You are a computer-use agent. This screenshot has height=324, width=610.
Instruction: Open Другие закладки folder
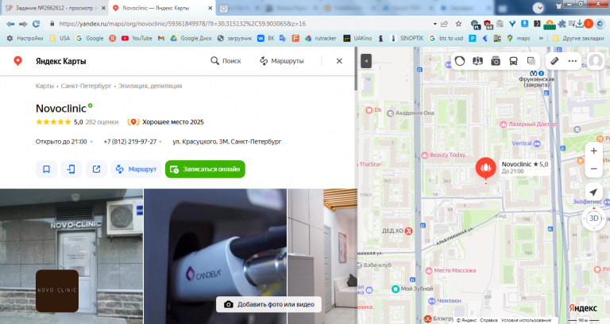click(578, 38)
